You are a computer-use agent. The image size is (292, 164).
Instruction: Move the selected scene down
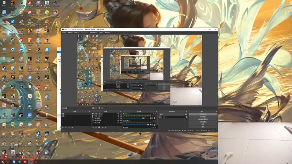72,127
